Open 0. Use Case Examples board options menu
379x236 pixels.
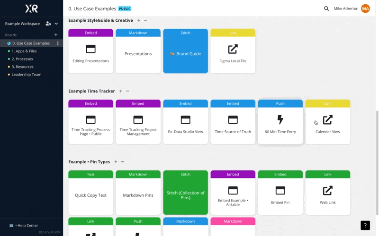pyautogui.click(x=58, y=43)
